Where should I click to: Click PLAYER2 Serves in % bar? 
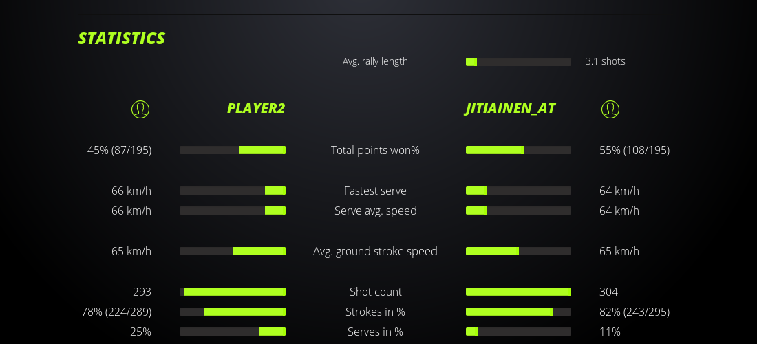pyautogui.click(x=233, y=332)
